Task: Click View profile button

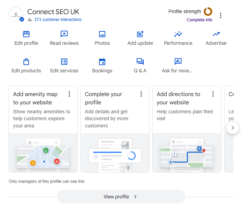Action: 121,197
